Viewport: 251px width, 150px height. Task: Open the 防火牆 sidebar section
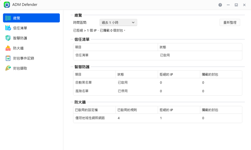click(32, 48)
